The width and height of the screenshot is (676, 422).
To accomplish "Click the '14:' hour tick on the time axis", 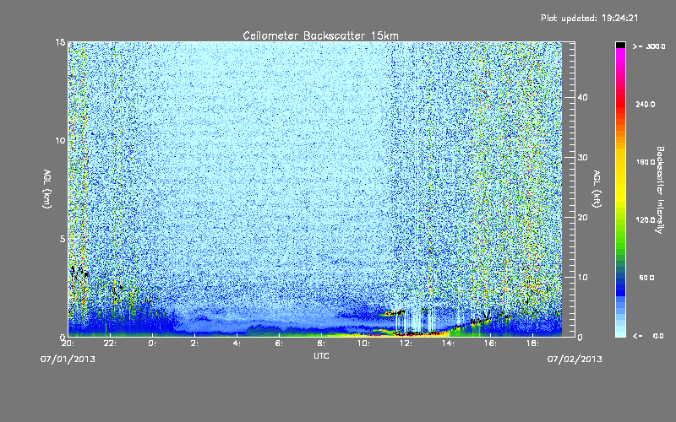I will pyautogui.click(x=448, y=344).
